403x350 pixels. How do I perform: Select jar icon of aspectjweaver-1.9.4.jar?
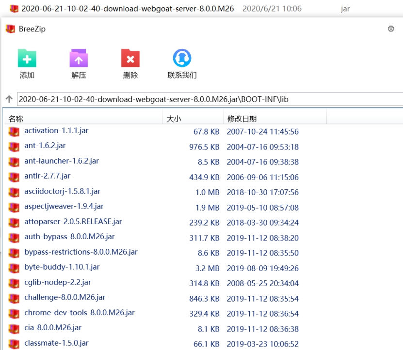pyautogui.click(x=14, y=207)
